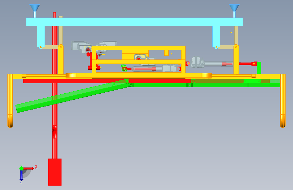Select the left yellow vertical post
Viewport: 293px width, 190px height.
click(x=60, y=60)
